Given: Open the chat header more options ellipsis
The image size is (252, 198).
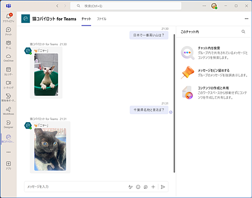Looking at the screenshot, I should (246, 19).
